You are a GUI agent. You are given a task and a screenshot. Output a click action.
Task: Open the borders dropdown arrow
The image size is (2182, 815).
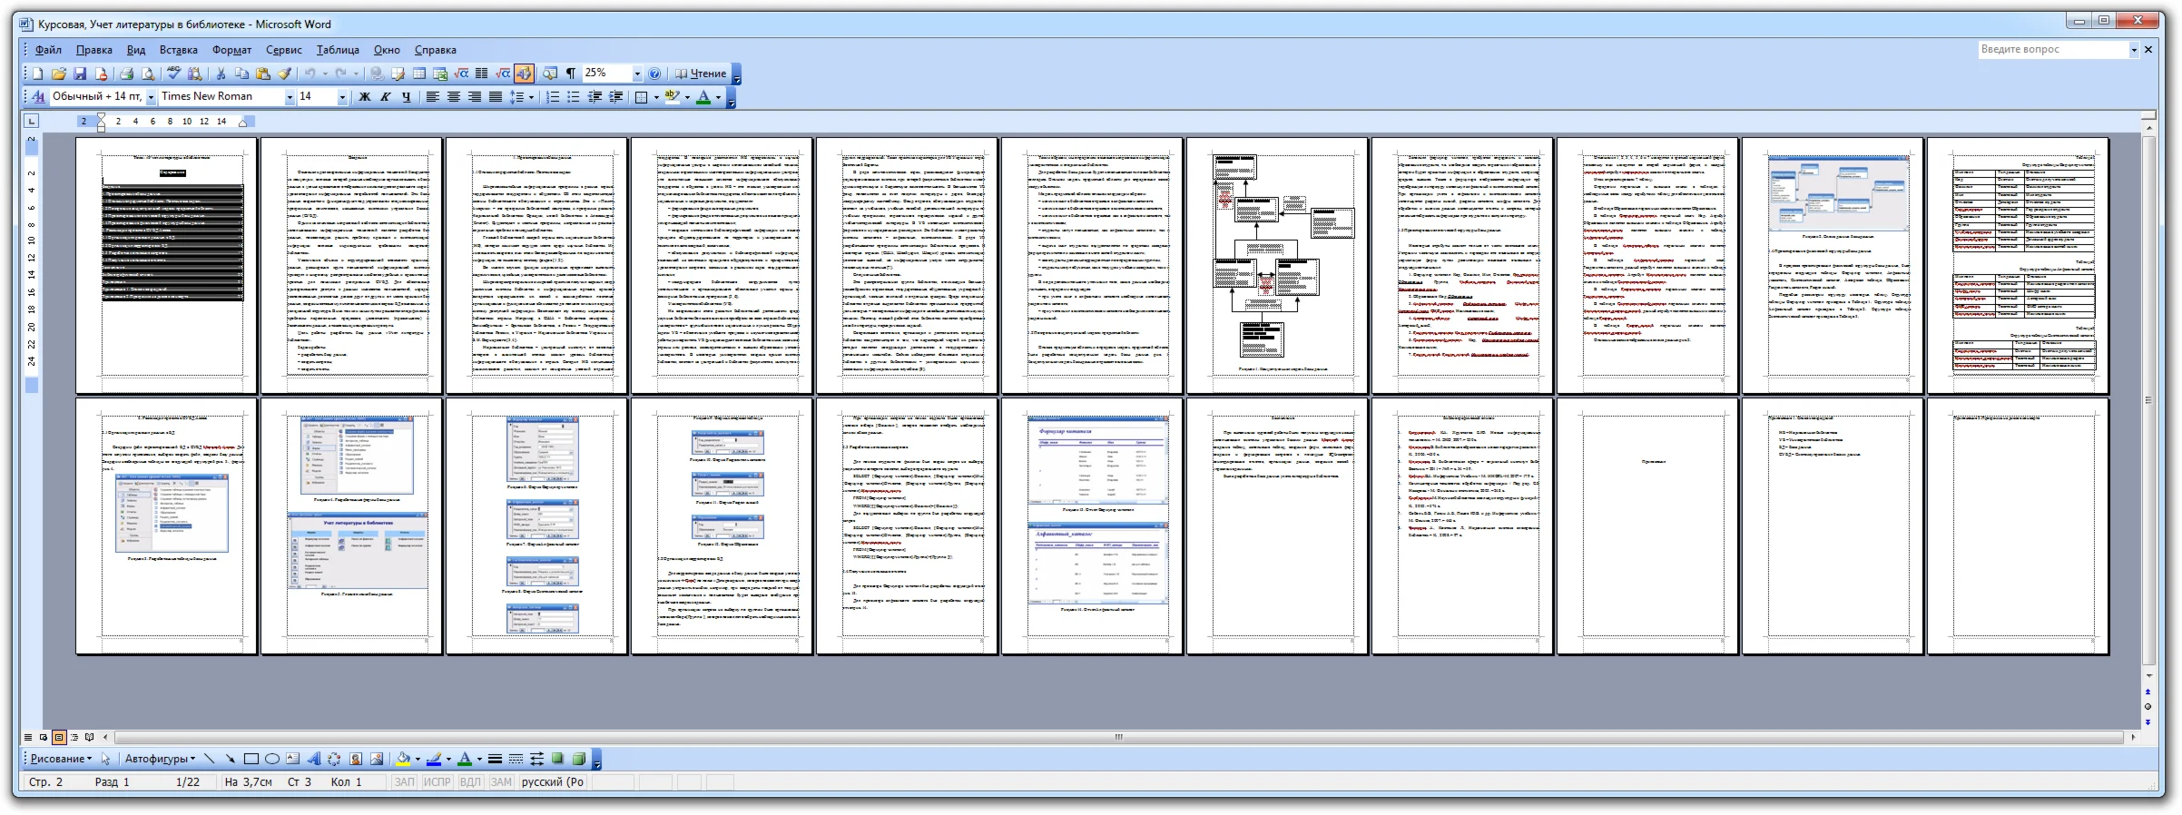(x=656, y=96)
